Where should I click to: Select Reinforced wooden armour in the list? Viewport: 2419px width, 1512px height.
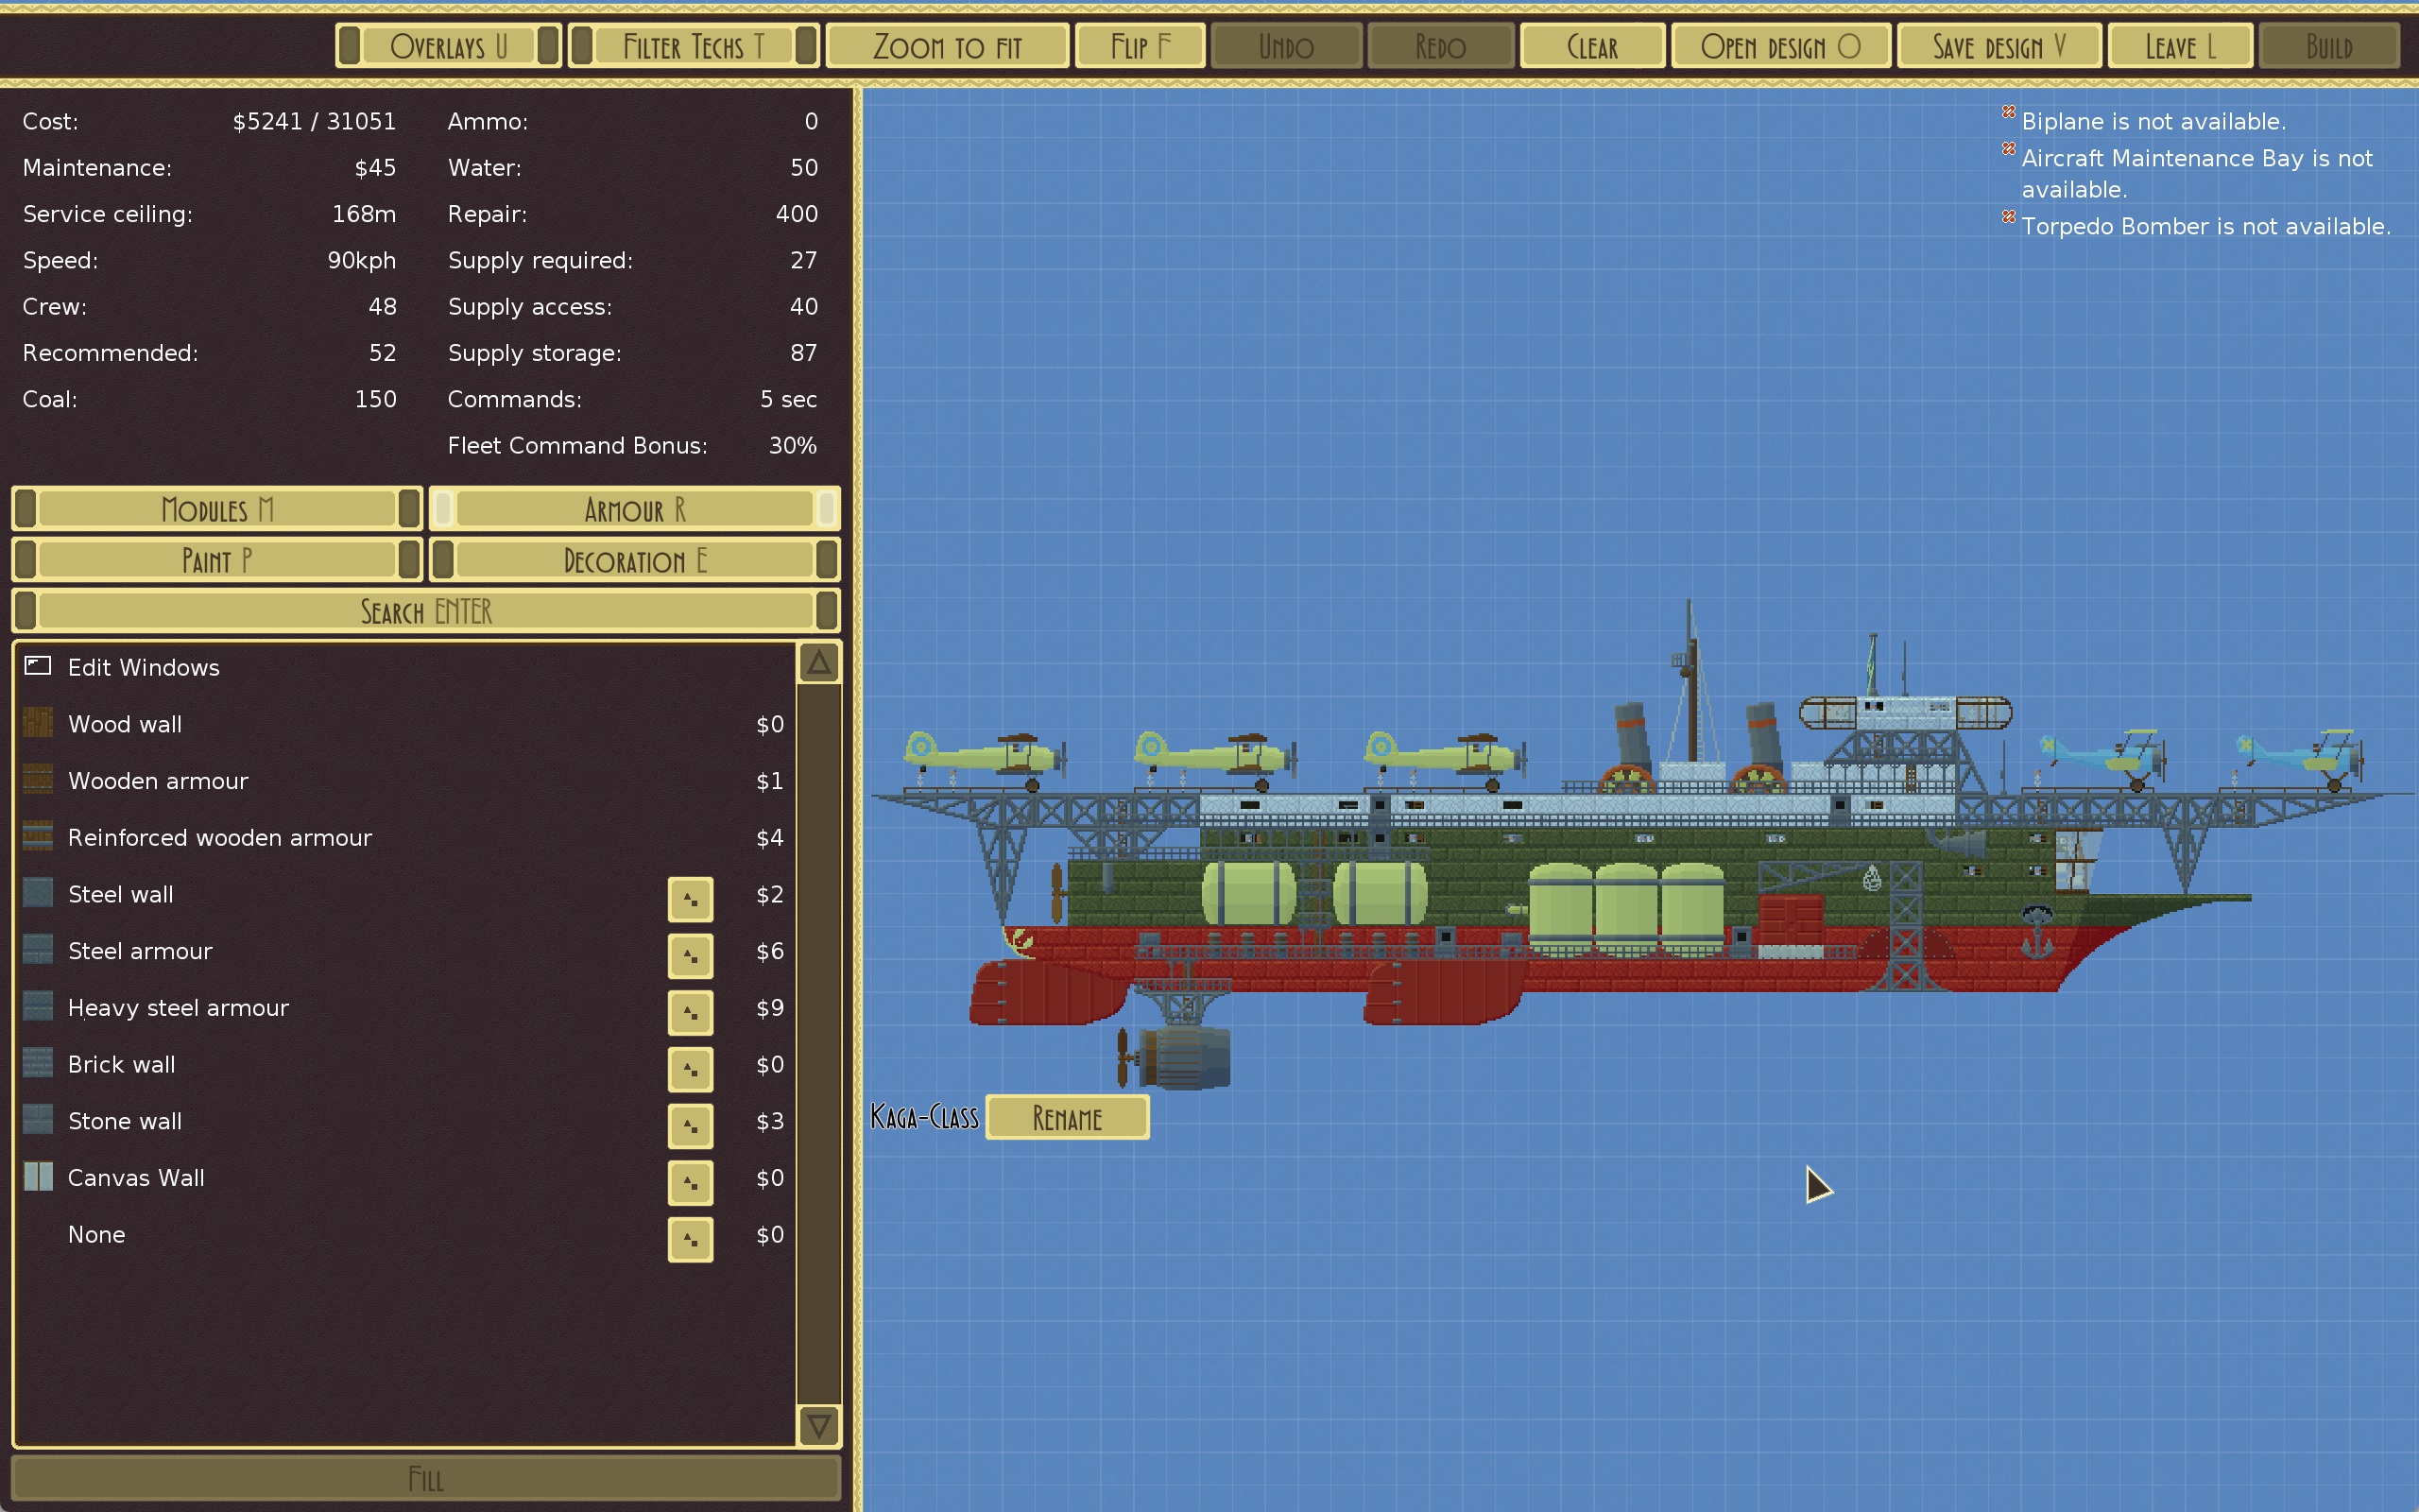(x=220, y=837)
